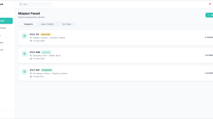Click the route Muratpaşa, Antalya → Beşiktaş, İstanbul
The image size is (213, 119).
tap(50, 73)
